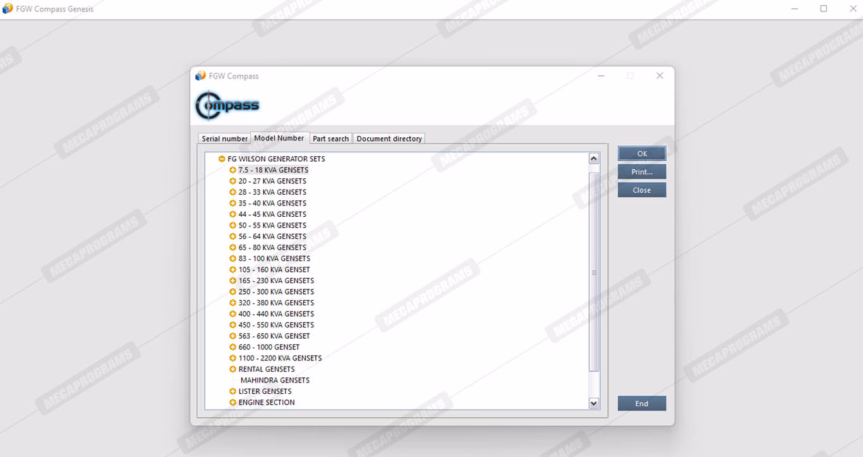Select 56 - 64 KVA GENSETS label
Image resolution: width=863 pixels, height=457 pixels.
point(272,236)
